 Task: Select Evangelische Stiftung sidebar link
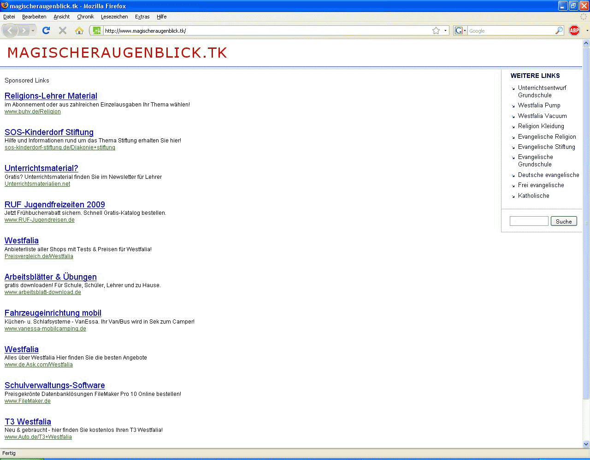point(547,147)
